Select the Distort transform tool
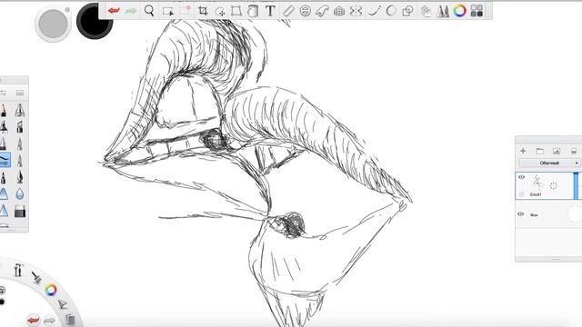 point(236,11)
